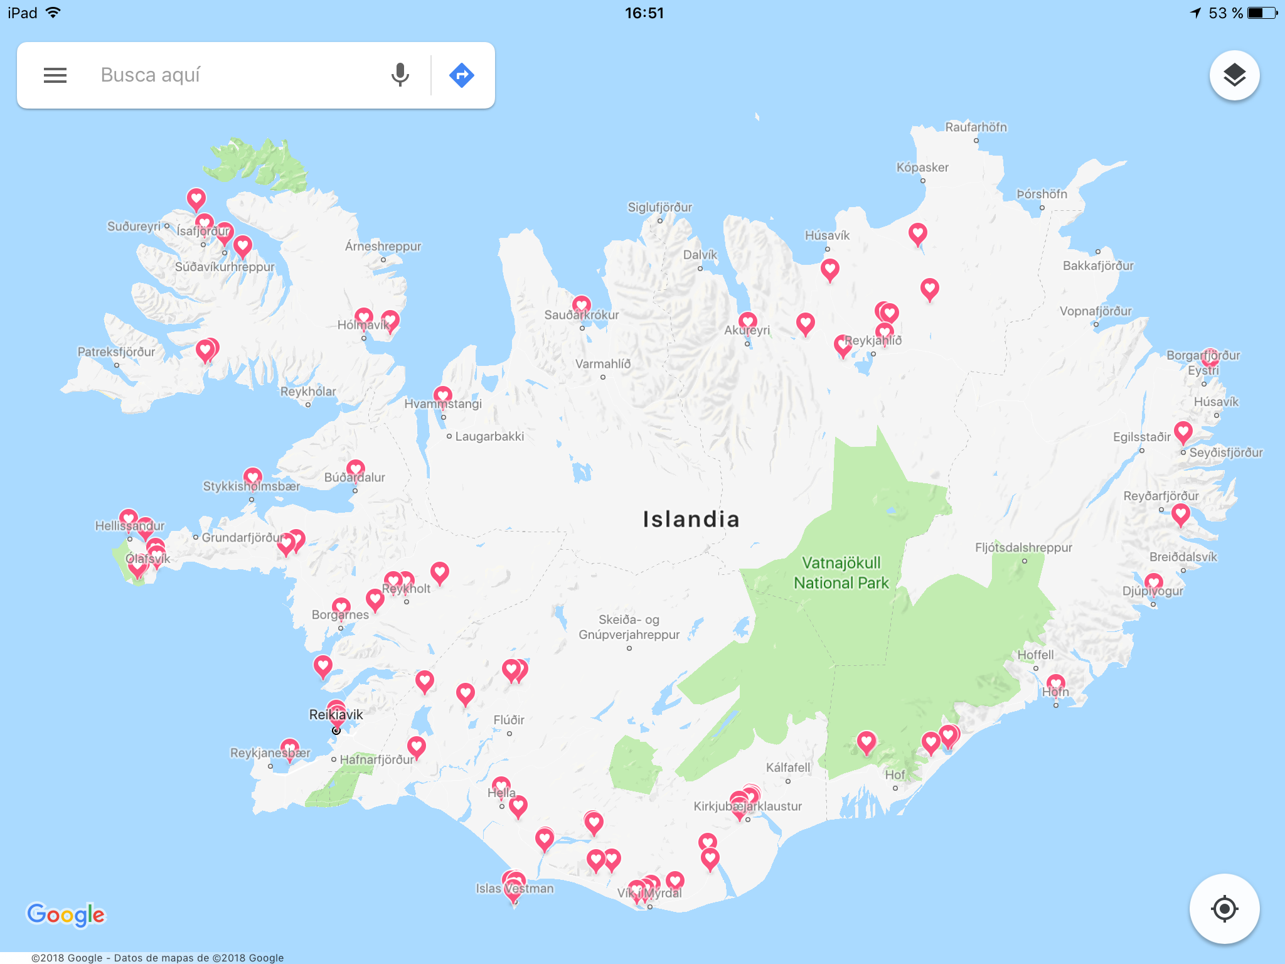This screenshot has width=1285, height=964.
Task: Tap the Wi-Fi icon in status bar
Action: (x=53, y=13)
